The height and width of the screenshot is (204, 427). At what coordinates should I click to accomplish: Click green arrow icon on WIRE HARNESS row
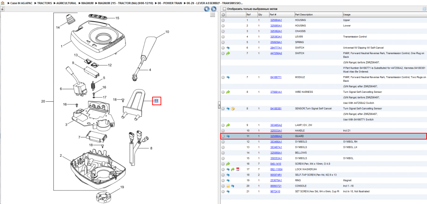[228, 92]
